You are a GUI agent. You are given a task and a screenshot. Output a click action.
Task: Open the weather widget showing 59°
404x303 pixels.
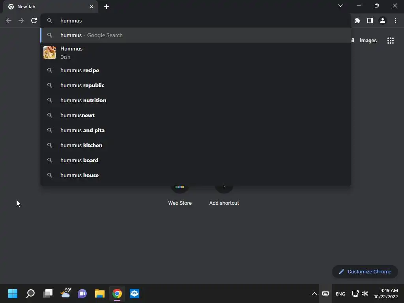65,294
